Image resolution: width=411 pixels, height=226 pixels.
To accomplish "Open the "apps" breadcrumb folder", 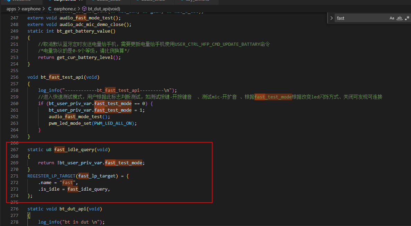I will [x=11, y=9].
